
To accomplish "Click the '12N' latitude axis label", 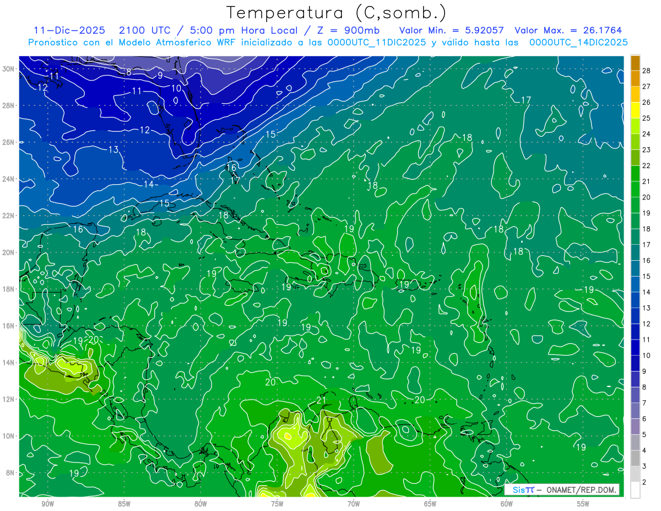I will tap(9, 399).
